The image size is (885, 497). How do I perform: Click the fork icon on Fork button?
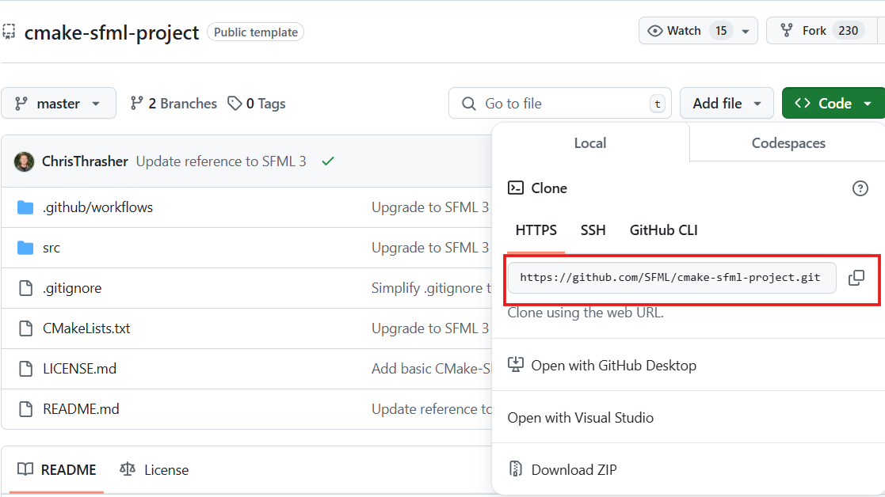[786, 30]
